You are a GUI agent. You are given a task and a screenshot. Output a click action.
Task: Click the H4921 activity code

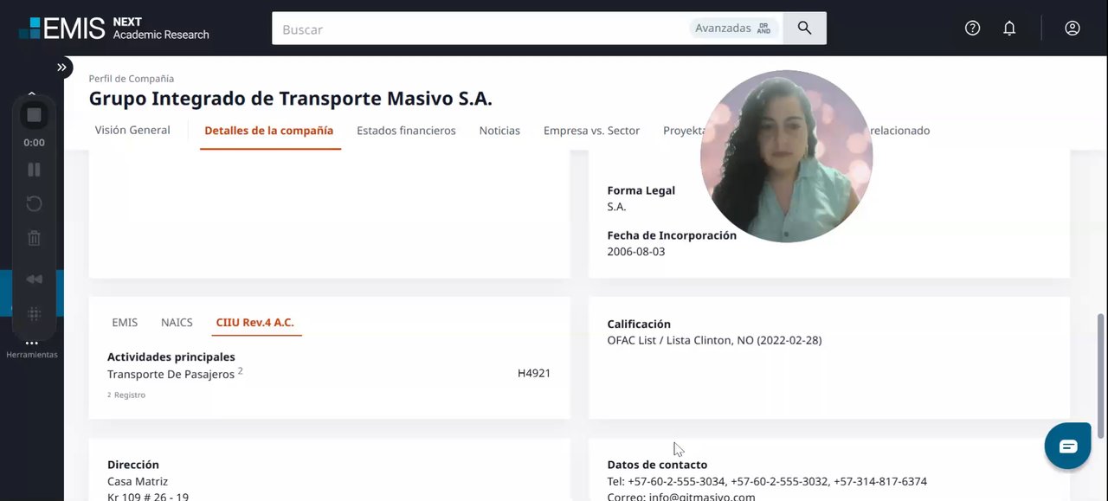pos(534,374)
